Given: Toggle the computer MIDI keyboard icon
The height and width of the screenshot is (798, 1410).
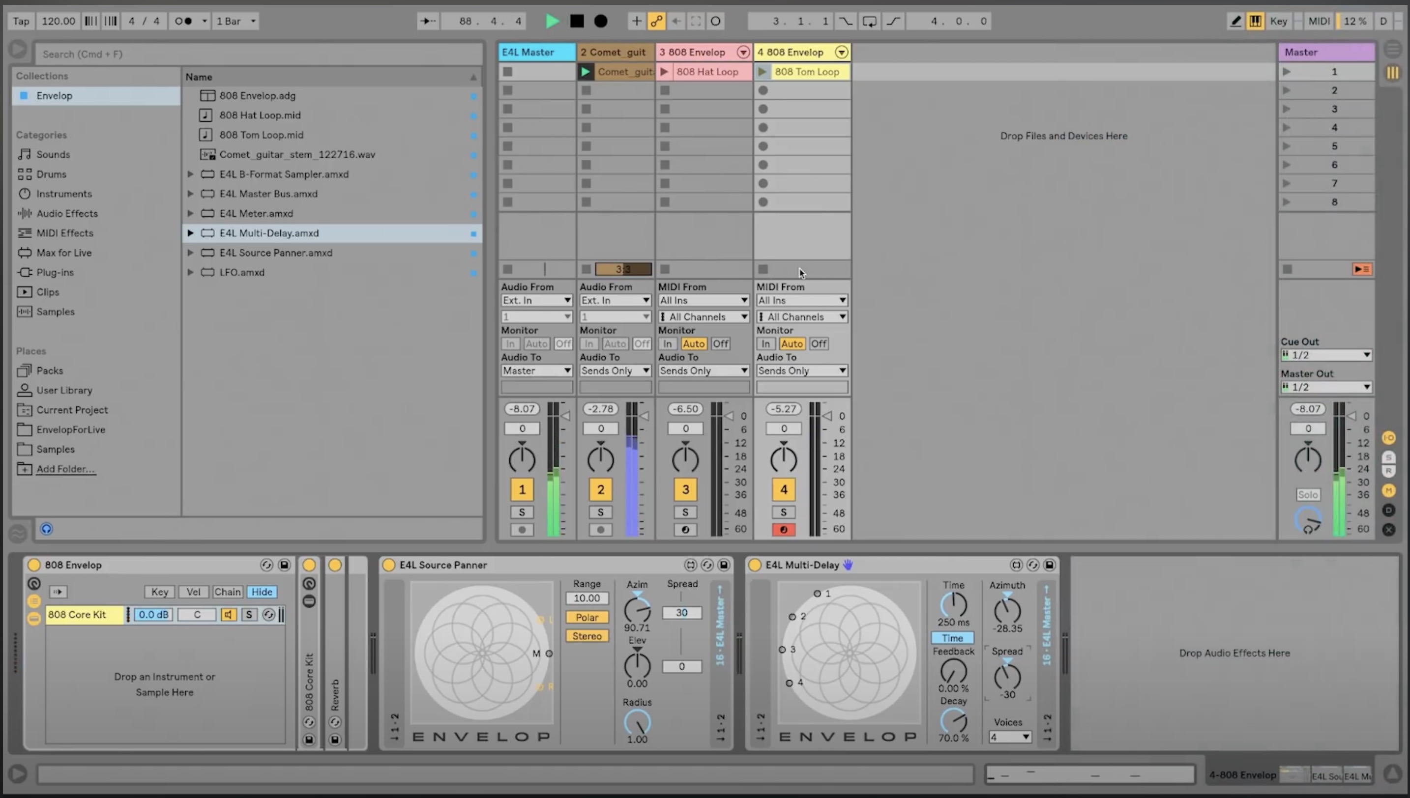Looking at the screenshot, I should click(1255, 21).
